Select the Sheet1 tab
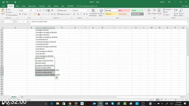 (14, 97)
